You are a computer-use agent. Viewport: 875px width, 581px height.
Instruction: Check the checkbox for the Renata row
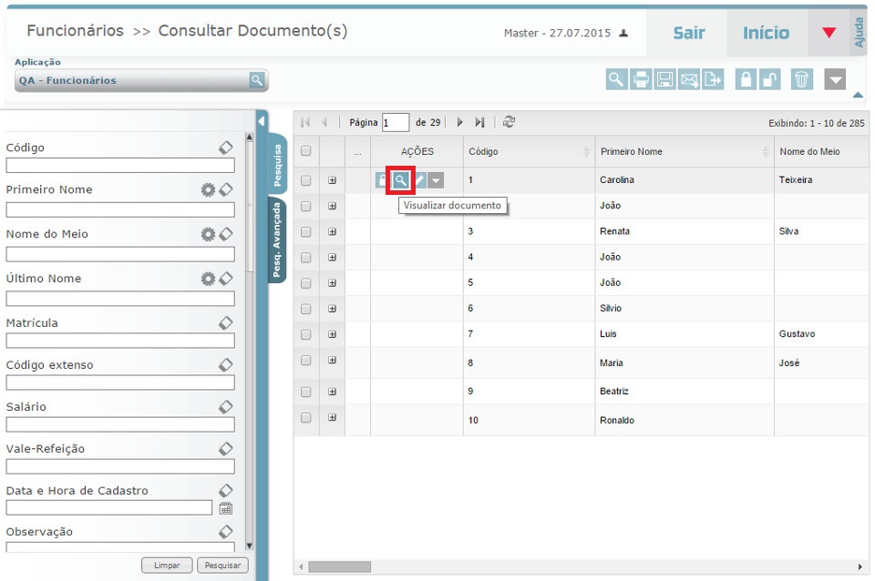306,231
